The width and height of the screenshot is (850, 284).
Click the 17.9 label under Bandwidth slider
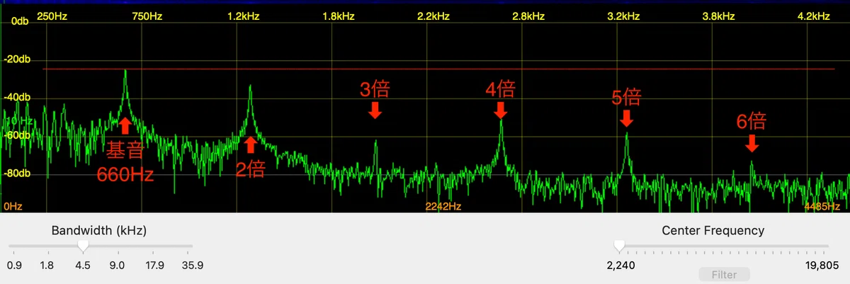tap(154, 266)
